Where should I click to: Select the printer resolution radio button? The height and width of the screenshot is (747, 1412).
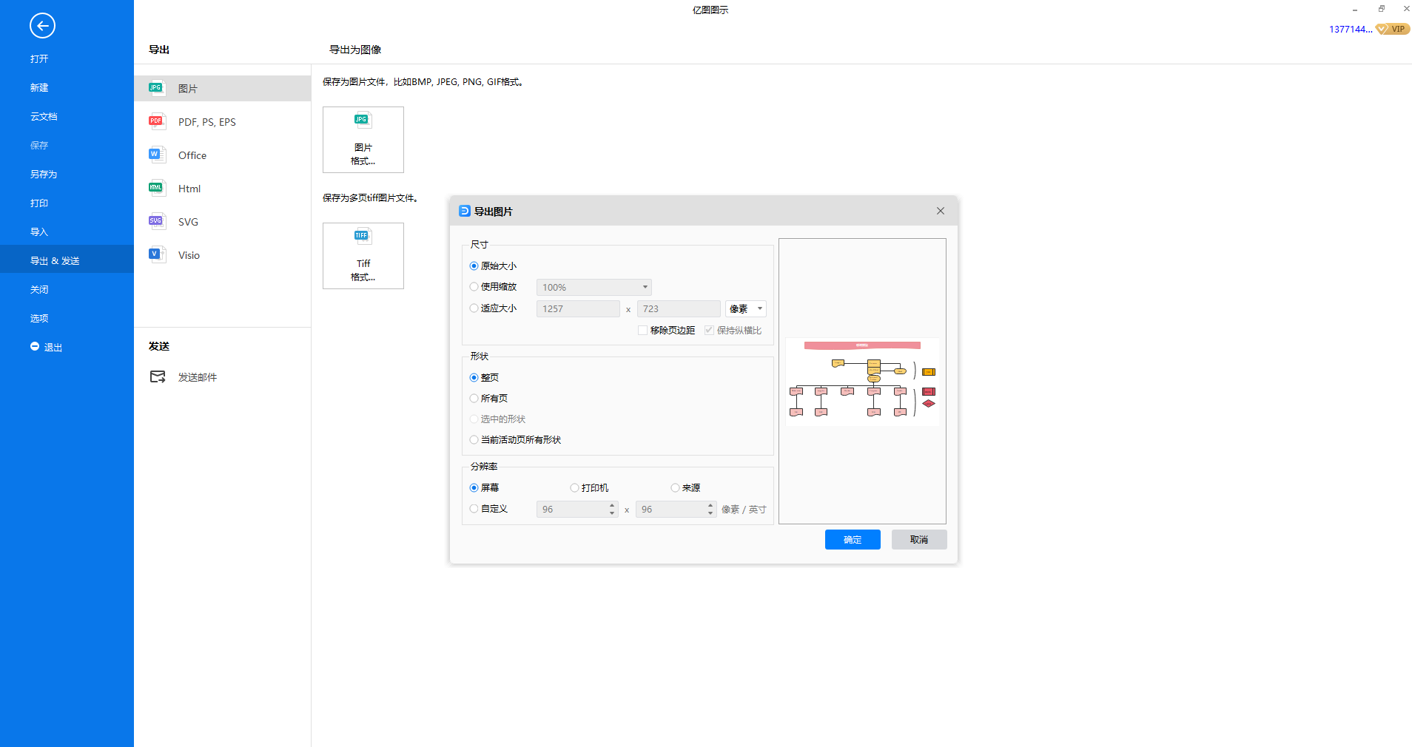tap(574, 488)
